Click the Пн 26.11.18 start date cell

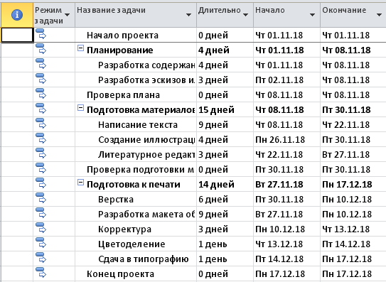[x=286, y=140]
